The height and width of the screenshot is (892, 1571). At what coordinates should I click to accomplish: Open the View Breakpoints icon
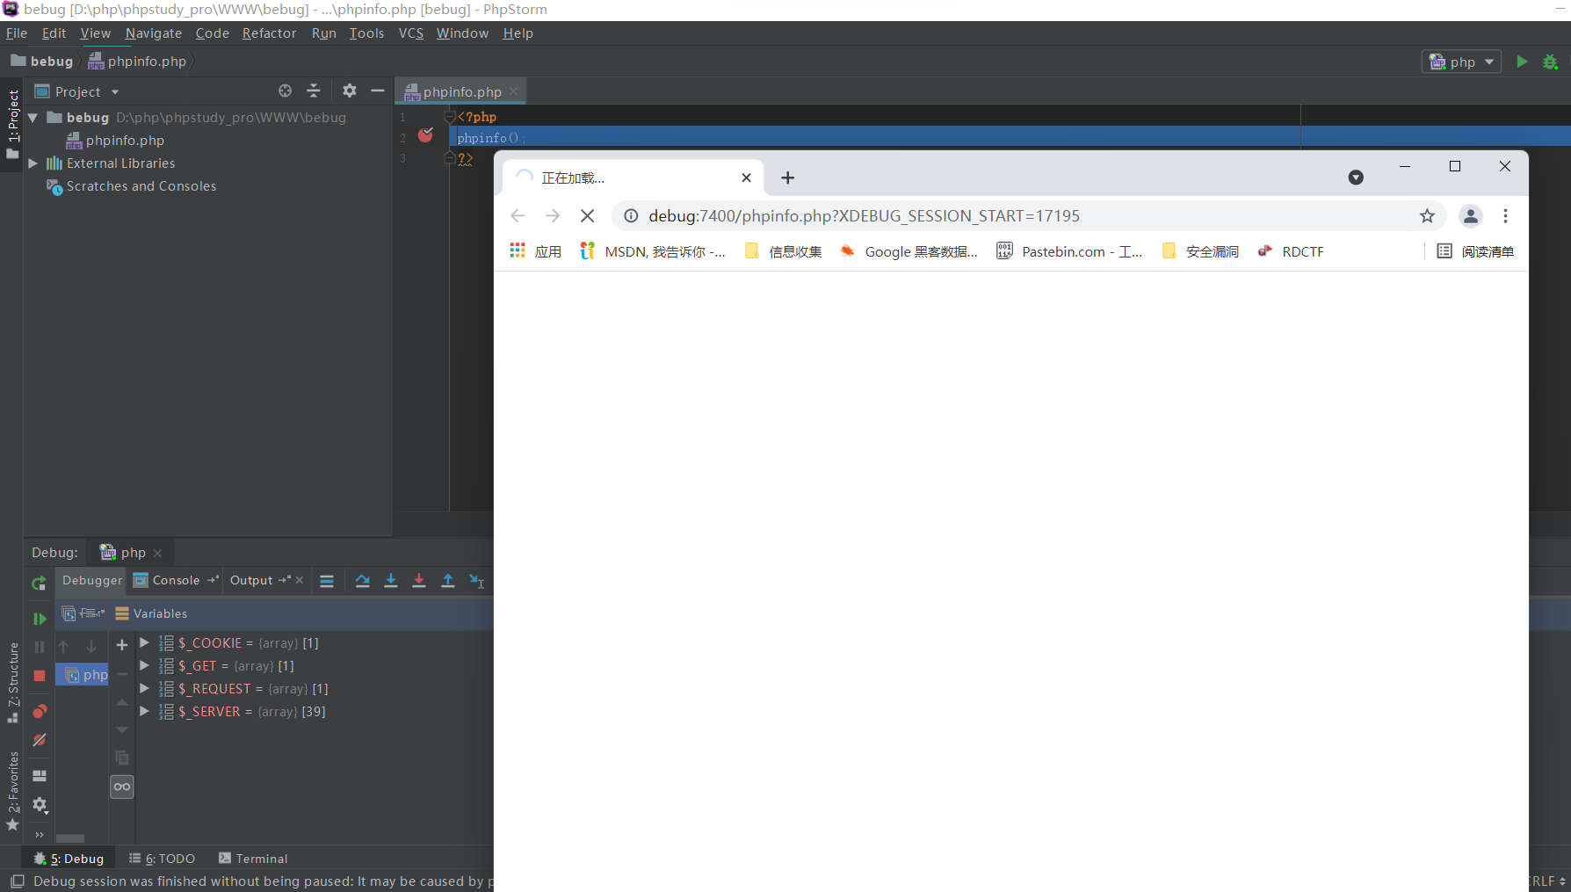(x=40, y=711)
